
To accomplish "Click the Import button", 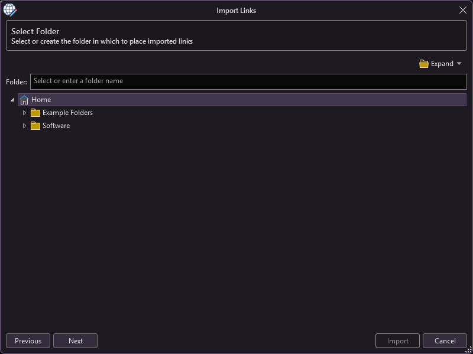I will (397, 341).
